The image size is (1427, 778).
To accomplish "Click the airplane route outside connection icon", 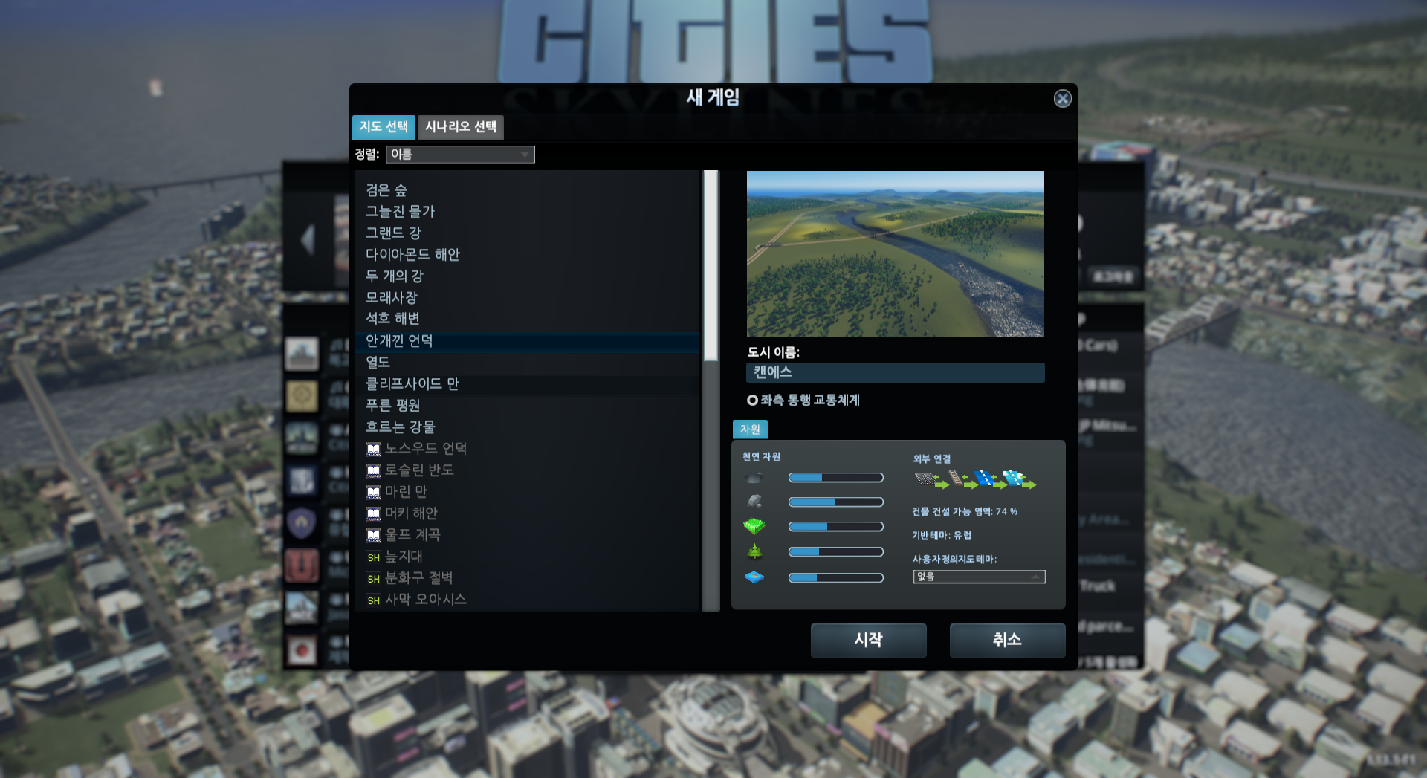I will point(1013,478).
